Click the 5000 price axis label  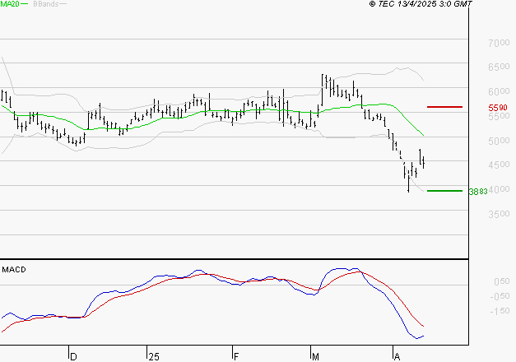[x=499, y=141]
